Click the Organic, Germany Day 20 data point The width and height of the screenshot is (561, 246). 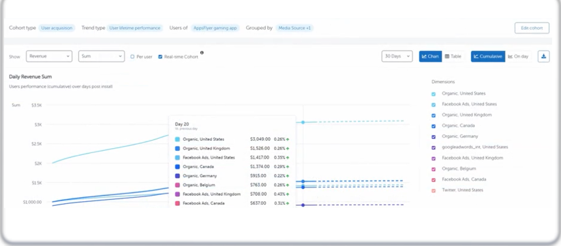303,205
